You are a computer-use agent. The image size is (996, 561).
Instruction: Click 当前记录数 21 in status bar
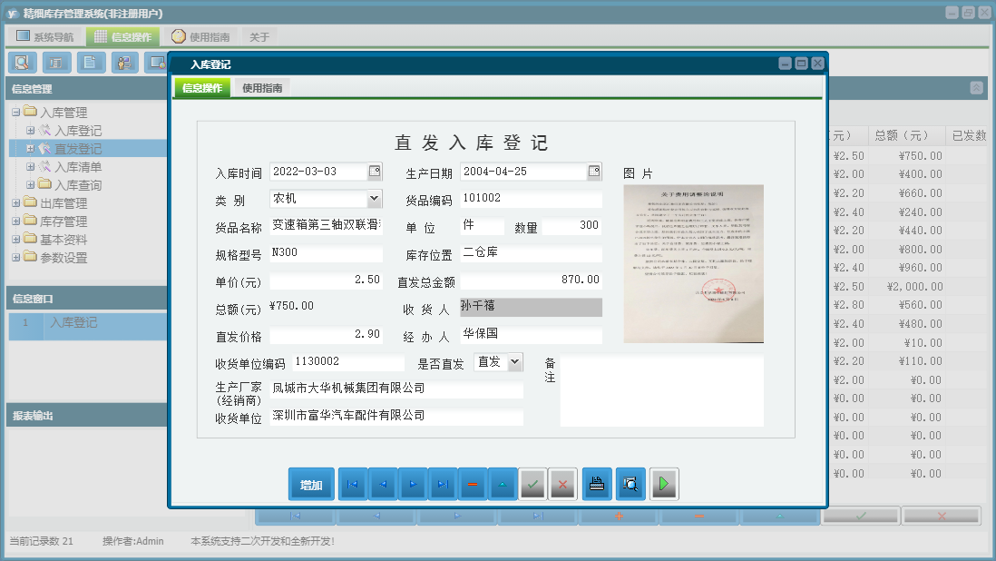point(42,541)
